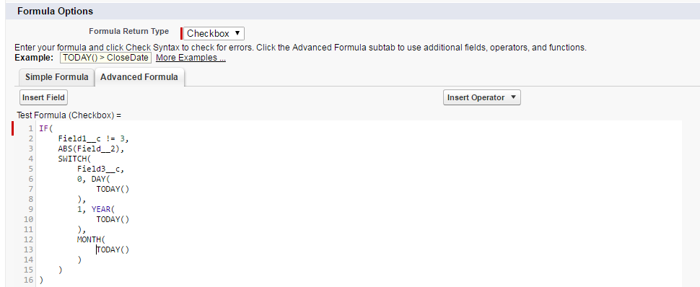Click line number 1 in the gutter
This screenshot has width=700, height=287.
(30, 128)
